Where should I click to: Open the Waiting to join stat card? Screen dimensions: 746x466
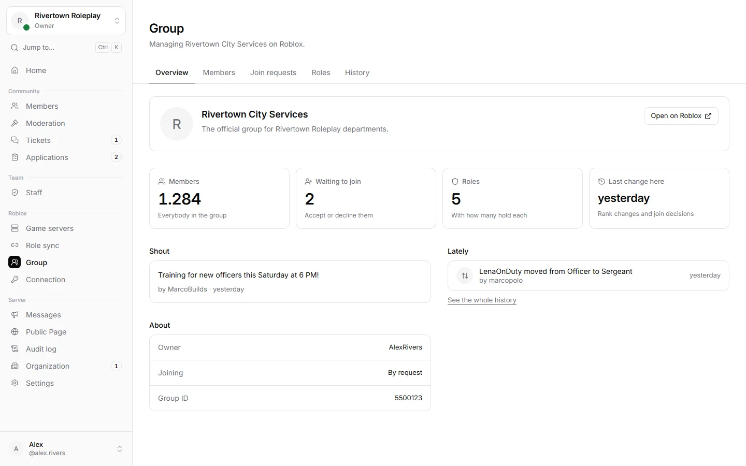point(366,198)
